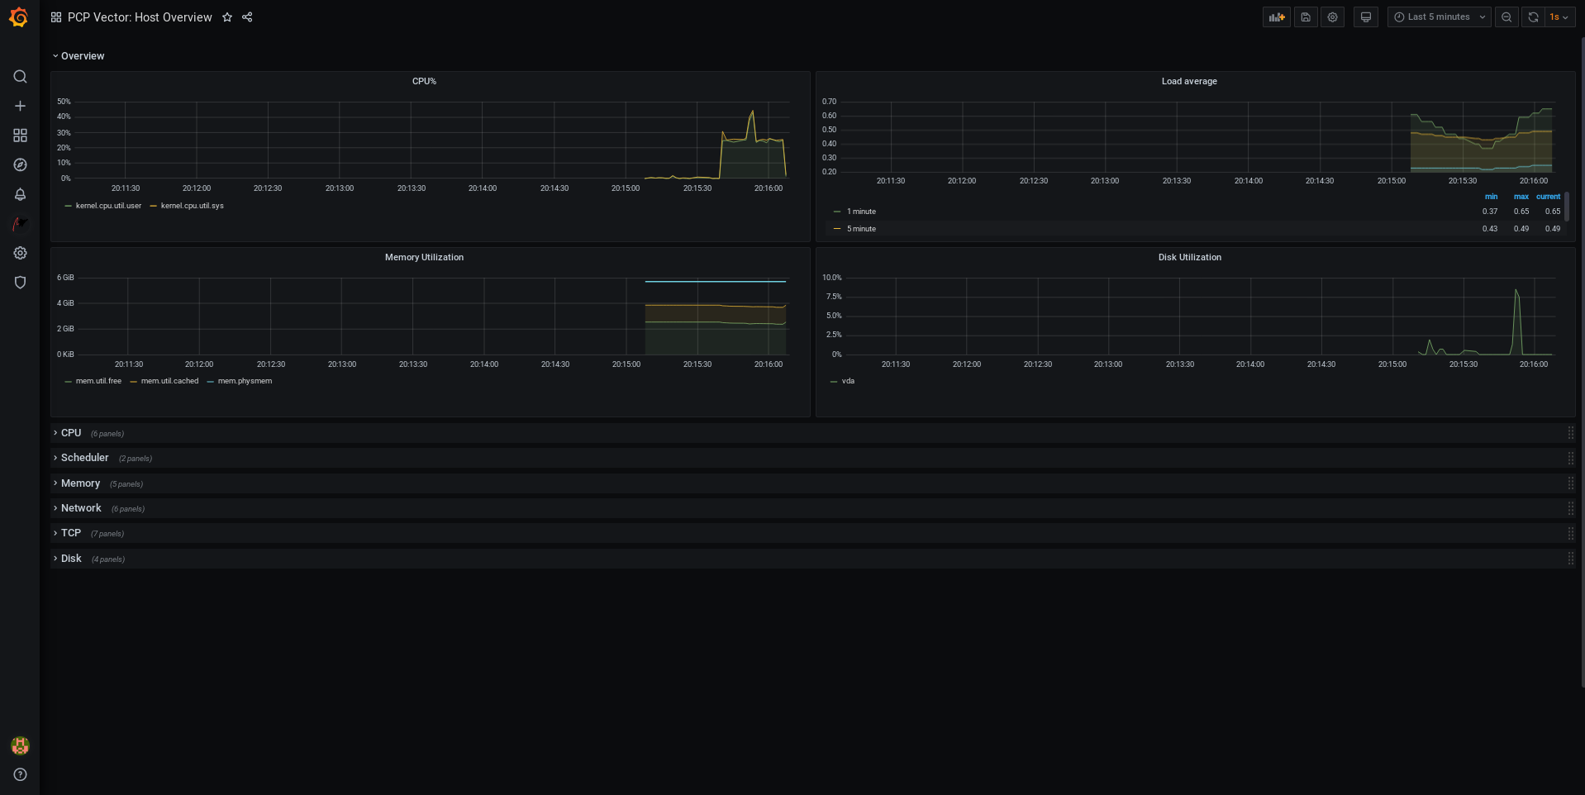
Task: Open the Grafana home logo
Action: [19, 17]
